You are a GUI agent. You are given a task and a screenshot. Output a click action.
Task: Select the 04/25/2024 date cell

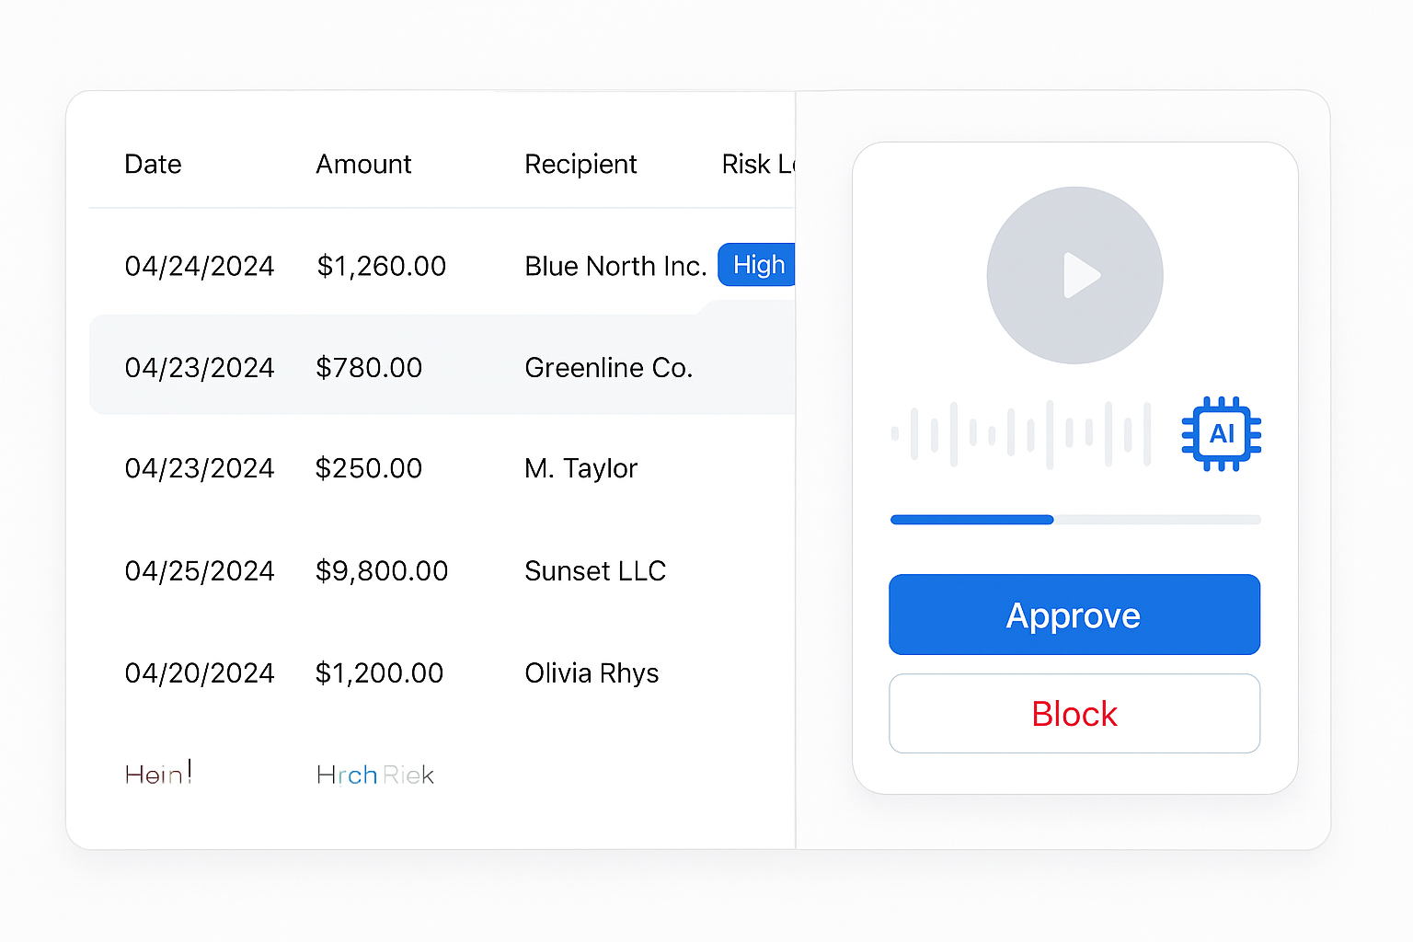(x=200, y=571)
